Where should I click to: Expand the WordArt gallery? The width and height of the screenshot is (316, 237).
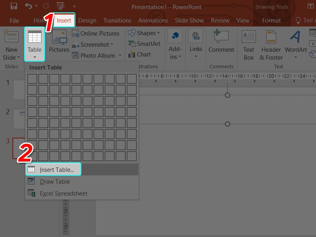tap(295, 45)
